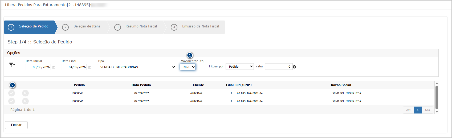This screenshot has width=452, height=138.
Task: Go to step Seleção de Itens
Action: [83, 27]
